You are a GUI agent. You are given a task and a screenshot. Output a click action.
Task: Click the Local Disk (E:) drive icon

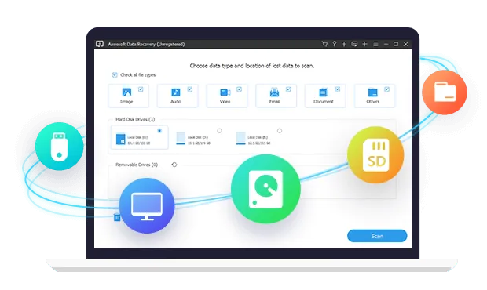(x=240, y=138)
